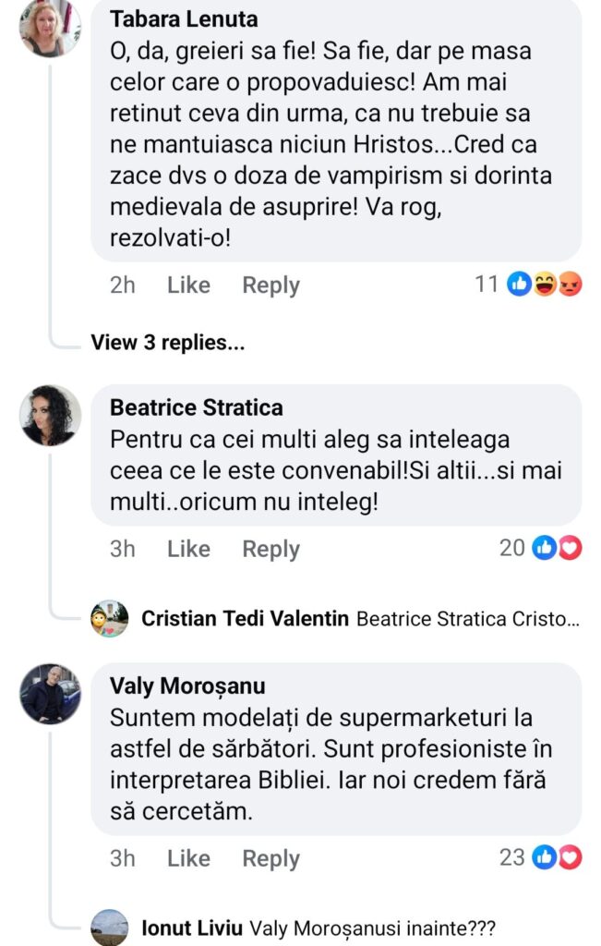Expand View 3 replies
The image size is (601, 946).
[167, 343]
